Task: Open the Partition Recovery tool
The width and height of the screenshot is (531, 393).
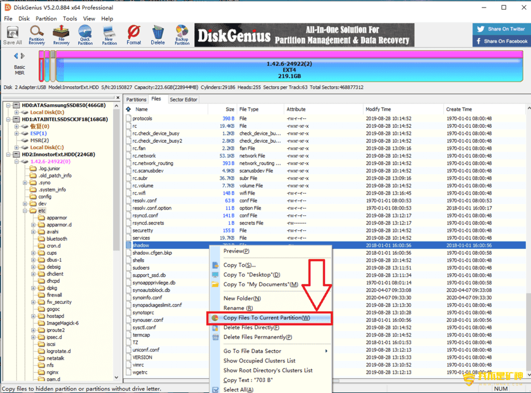Action: click(37, 35)
